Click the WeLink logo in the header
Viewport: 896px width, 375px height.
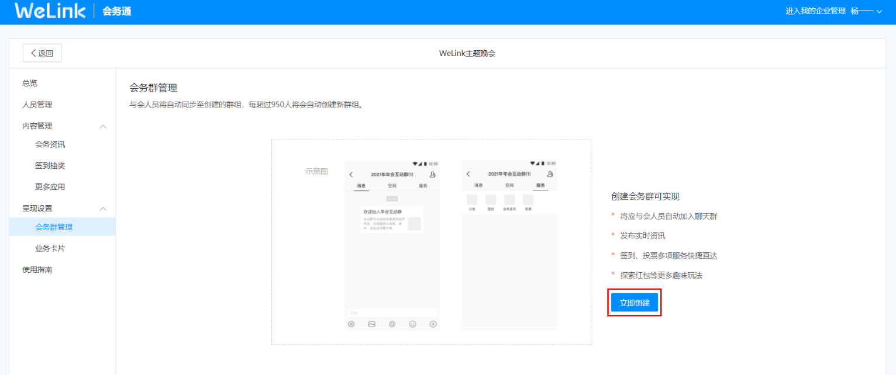[x=49, y=11]
